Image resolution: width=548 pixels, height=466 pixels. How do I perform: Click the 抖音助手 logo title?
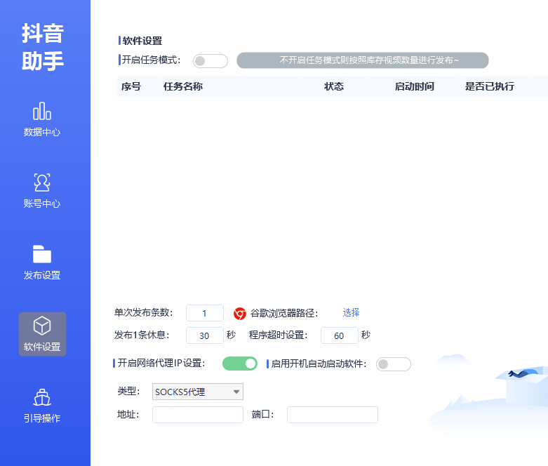point(43,47)
